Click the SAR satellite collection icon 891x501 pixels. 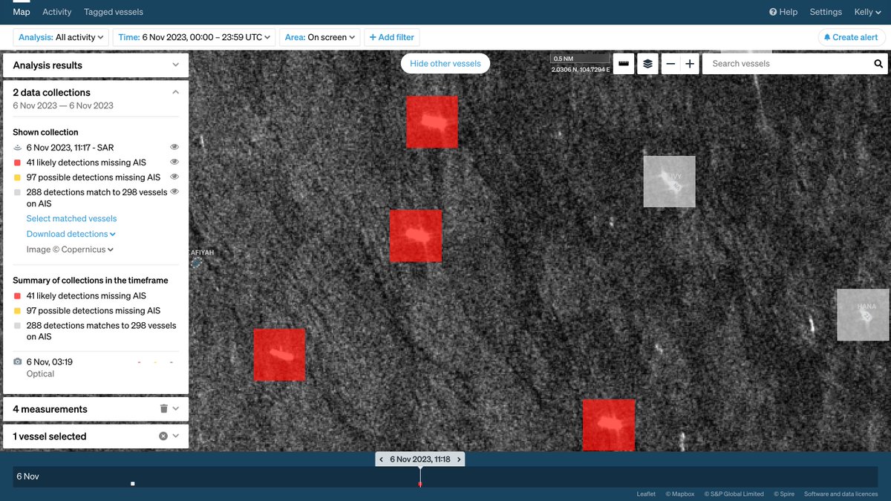tap(18, 148)
